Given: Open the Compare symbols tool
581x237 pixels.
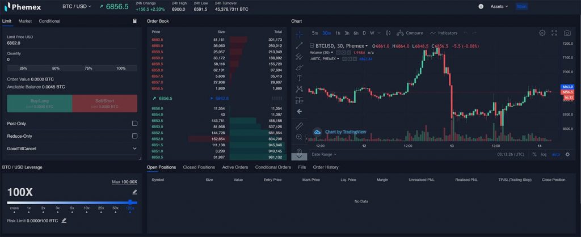Looking at the screenshot, I should [410, 33].
